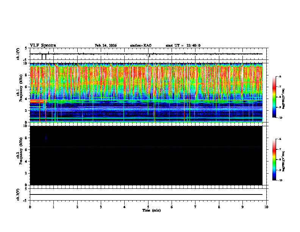Click the ch.1 spectrogram '4' kHz tick label
Image resolution: width=300 pixels, height=232 pixels.
point(26,99)
